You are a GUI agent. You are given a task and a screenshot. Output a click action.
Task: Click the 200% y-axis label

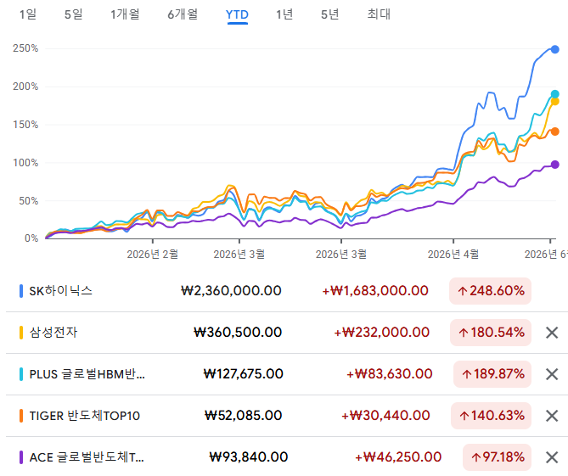(25, 87)
